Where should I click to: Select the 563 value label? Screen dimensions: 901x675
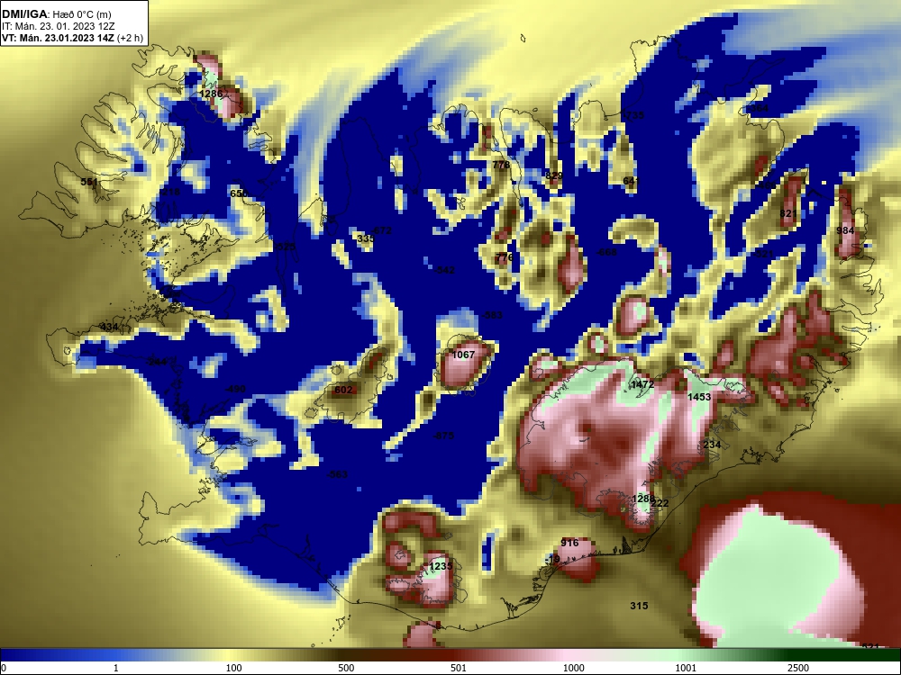339,474
